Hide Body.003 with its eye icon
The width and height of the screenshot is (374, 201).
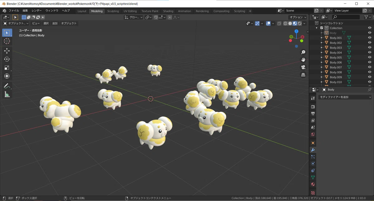point(370,48)
